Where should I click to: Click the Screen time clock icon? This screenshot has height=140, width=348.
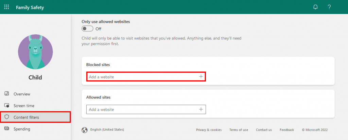click(6, 106)
